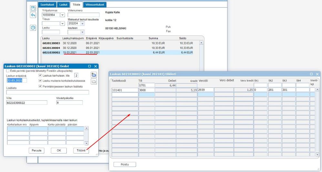Click the print icon in left sidebar
The image size is (322, 172).
33,28
